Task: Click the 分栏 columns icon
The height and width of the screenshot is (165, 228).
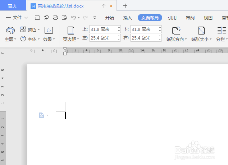Action: pos(222,31)
